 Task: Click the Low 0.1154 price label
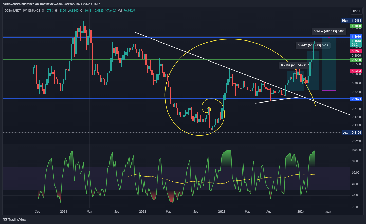pos(352,133)
